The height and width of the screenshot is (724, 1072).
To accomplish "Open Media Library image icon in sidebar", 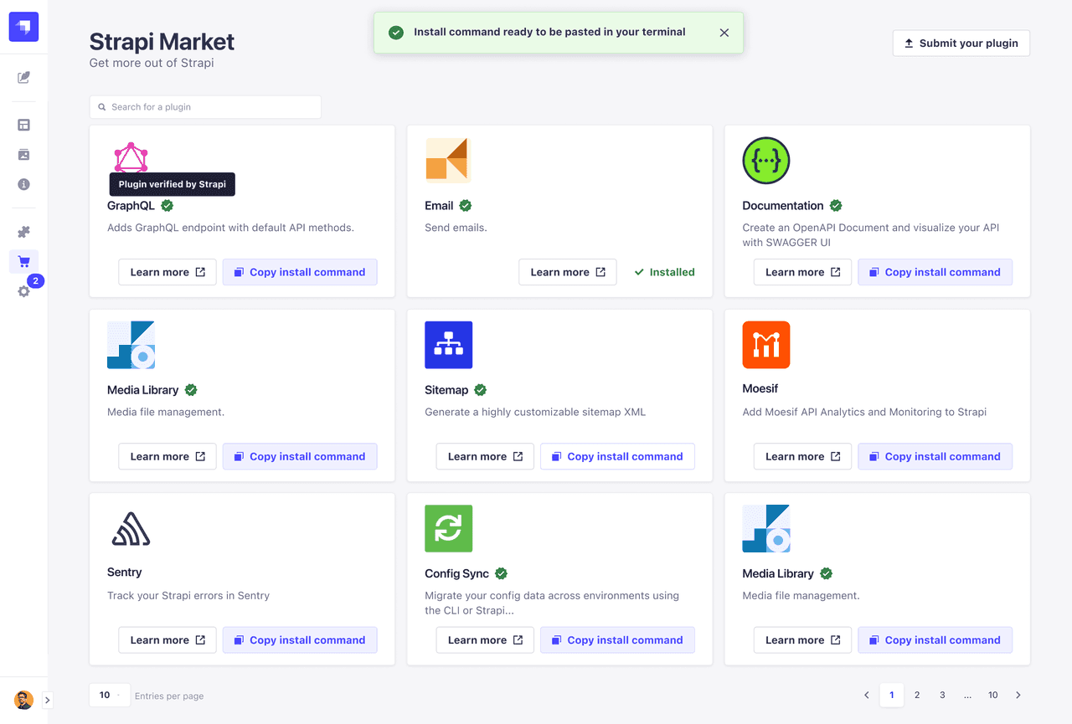I will point(23,155).
